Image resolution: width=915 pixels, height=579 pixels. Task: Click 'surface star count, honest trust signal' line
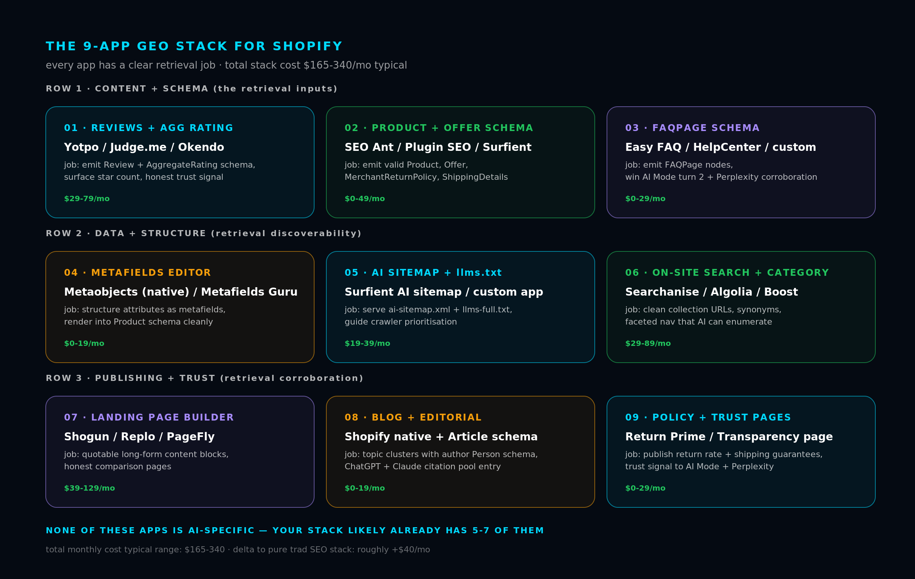[x=144, y=177]
